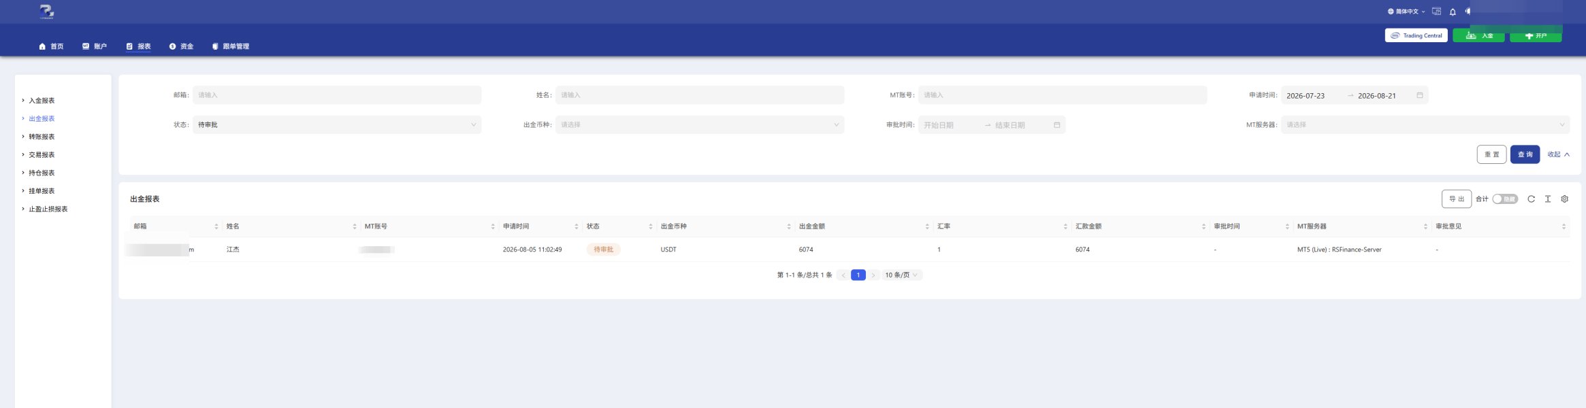Sort by 状态 column sorter
Screen dimensions: 1586x408
tap(651, 226)
